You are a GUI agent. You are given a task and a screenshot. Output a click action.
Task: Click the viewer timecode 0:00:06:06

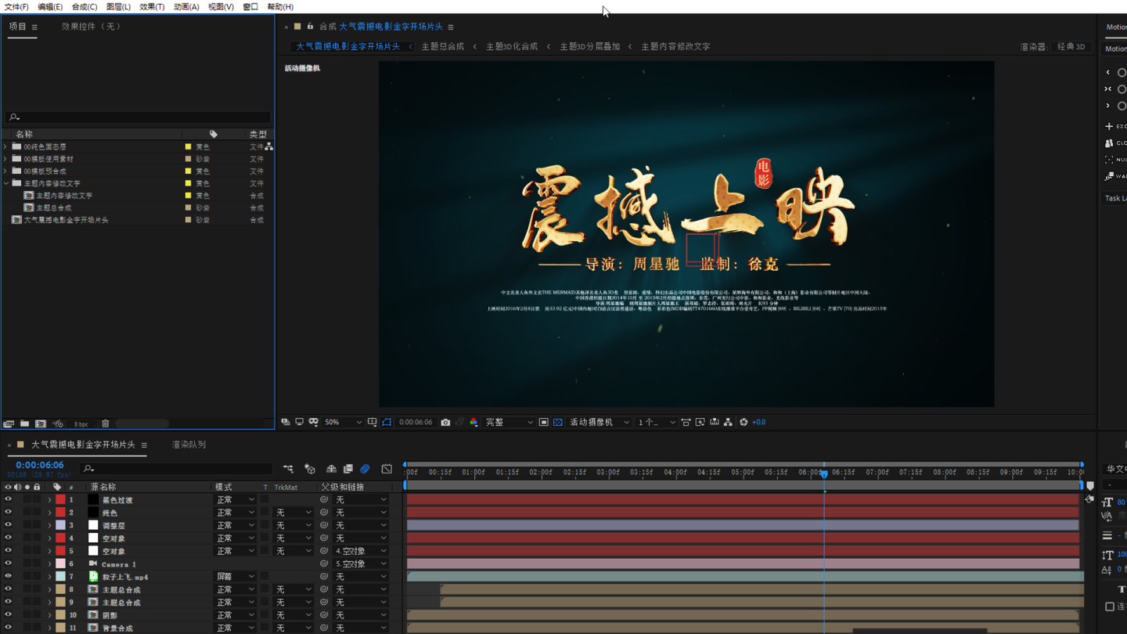point(416,422)
